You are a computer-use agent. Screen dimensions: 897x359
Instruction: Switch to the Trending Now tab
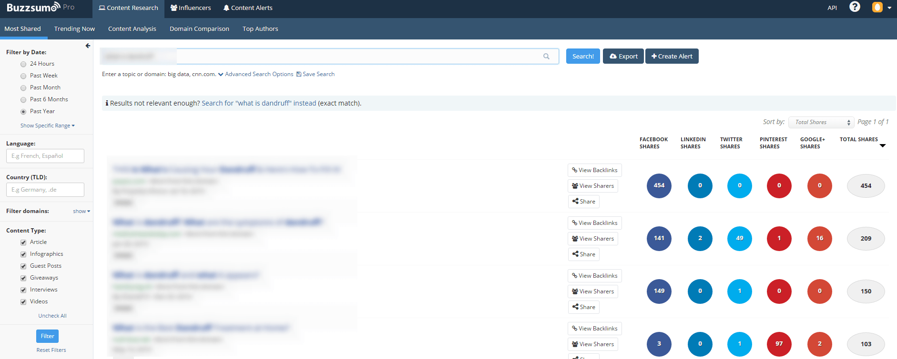pyautogui.click(x=74, y=29)
